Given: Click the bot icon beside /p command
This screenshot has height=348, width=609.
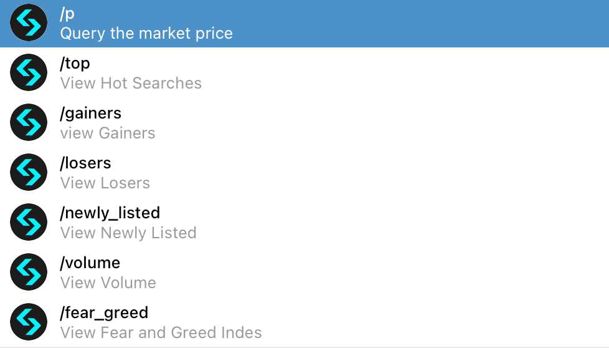Looking at the screenshot, I should coord(29,22).
